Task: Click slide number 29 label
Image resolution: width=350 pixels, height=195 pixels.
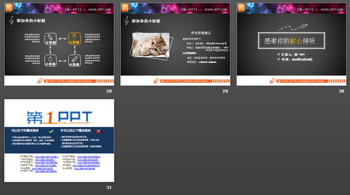Action: (225, 91)
